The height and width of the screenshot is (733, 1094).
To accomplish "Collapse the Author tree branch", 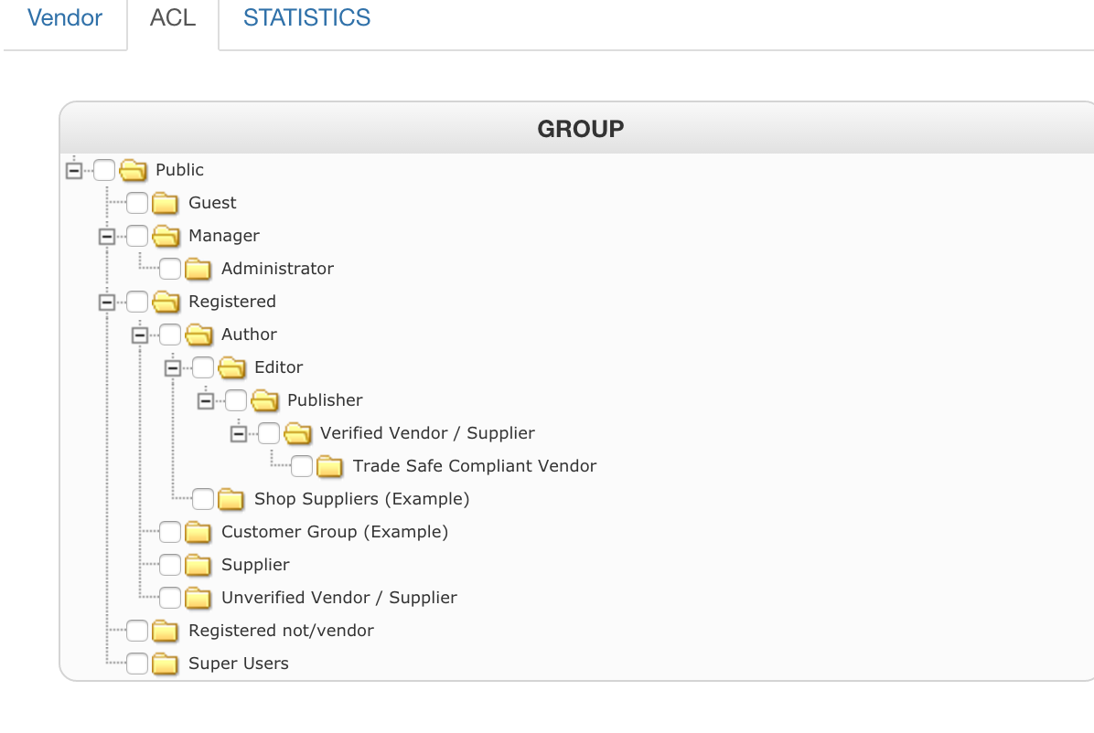I will tap(140, 335).
